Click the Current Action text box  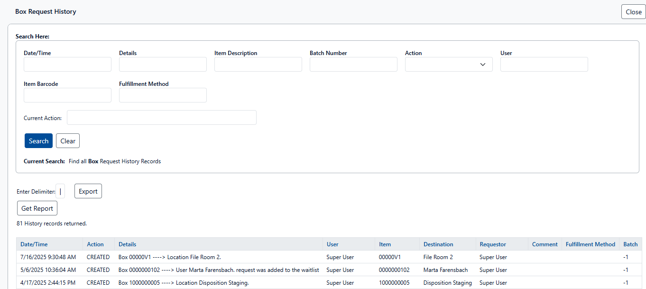[x=161, y=118]
